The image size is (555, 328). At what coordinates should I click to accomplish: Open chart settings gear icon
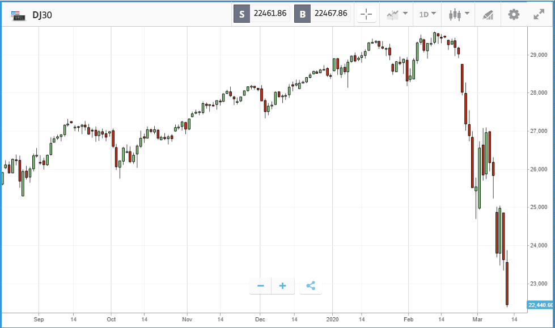514,15
